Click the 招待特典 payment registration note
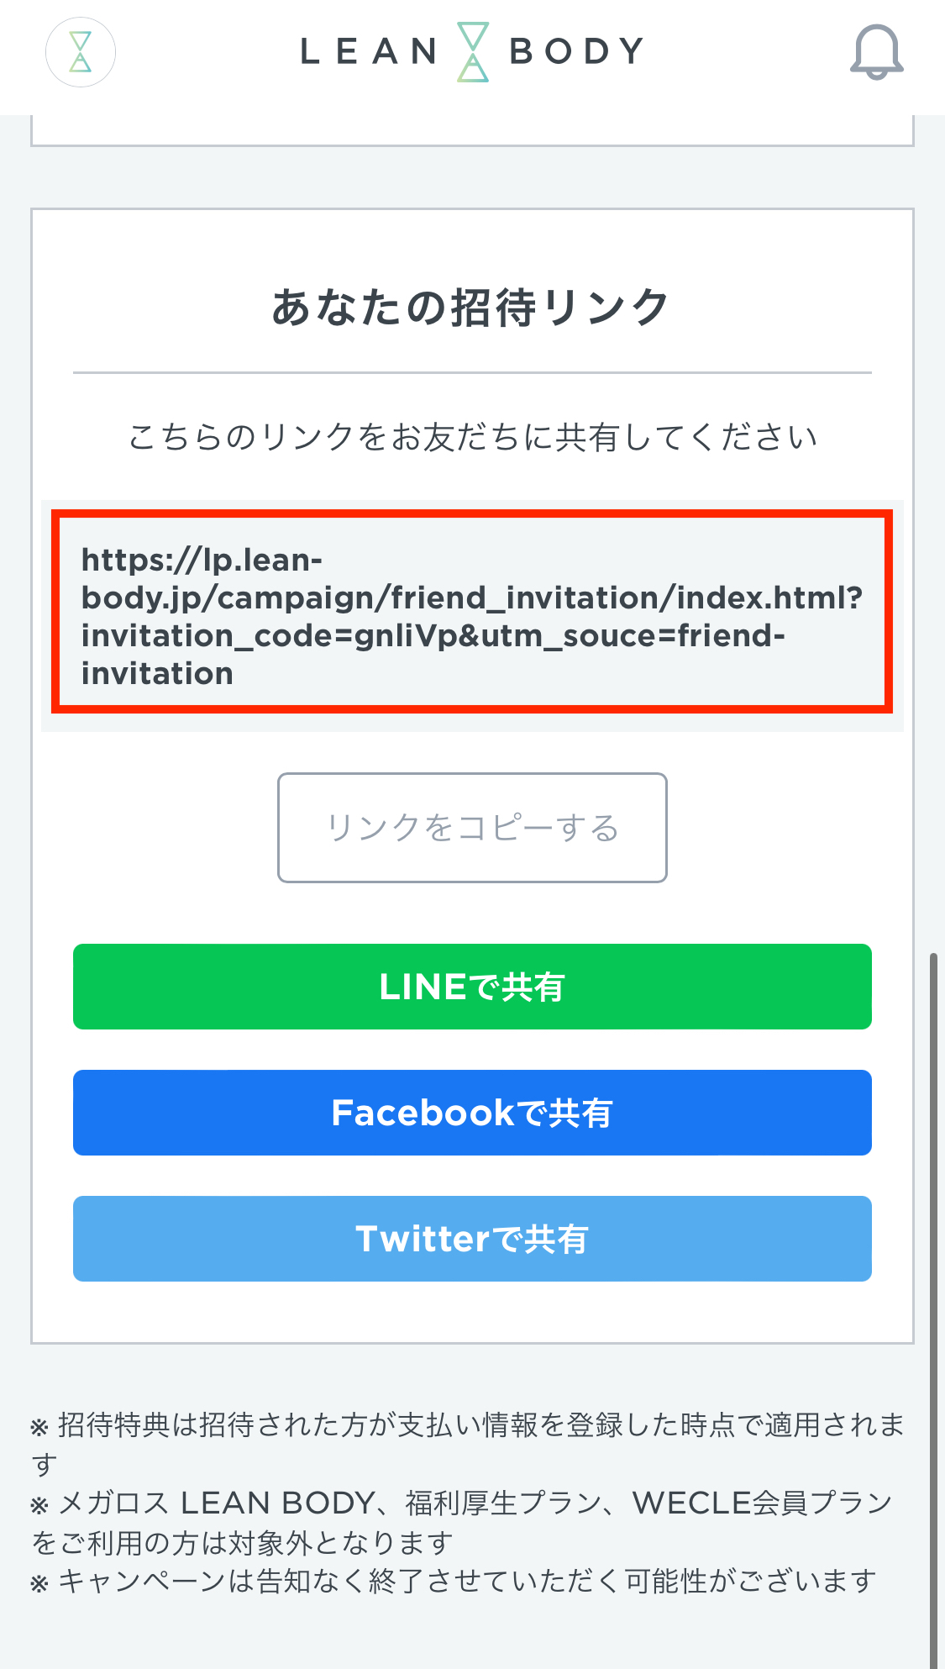 pyautogui.click(x=468, y=1444)
